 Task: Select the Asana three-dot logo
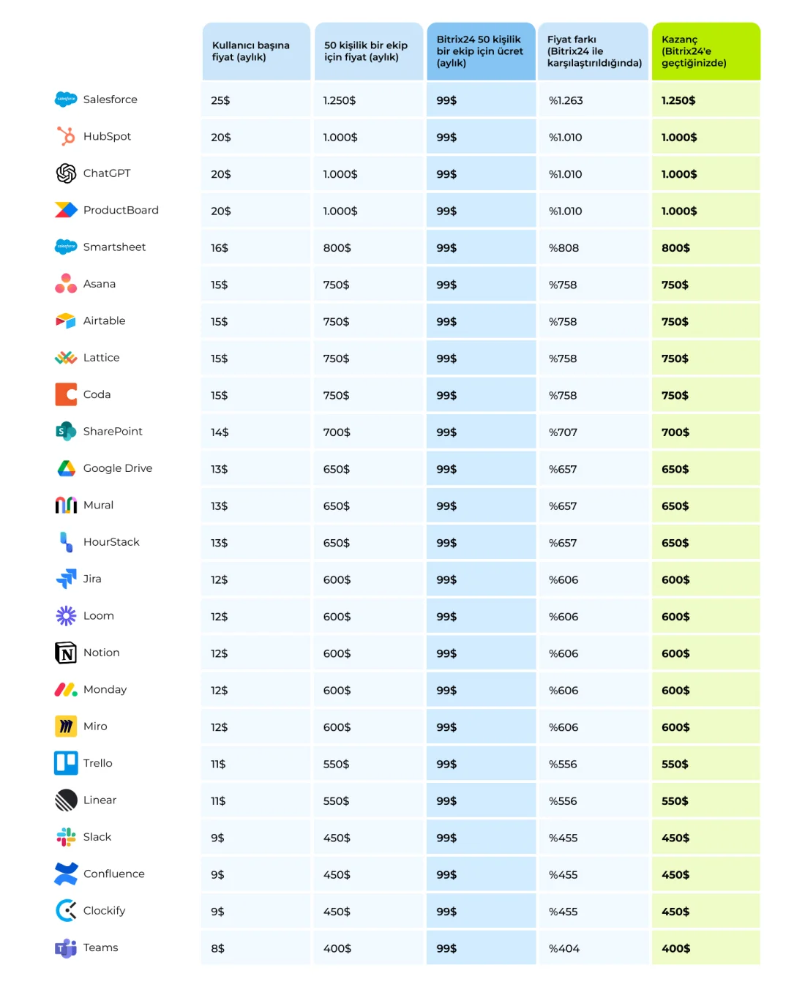click(x=66, y=284)
